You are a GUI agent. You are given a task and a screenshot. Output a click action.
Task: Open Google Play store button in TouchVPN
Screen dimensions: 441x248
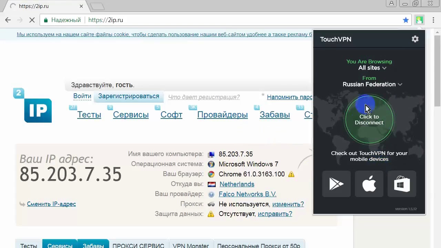(336, 184)
